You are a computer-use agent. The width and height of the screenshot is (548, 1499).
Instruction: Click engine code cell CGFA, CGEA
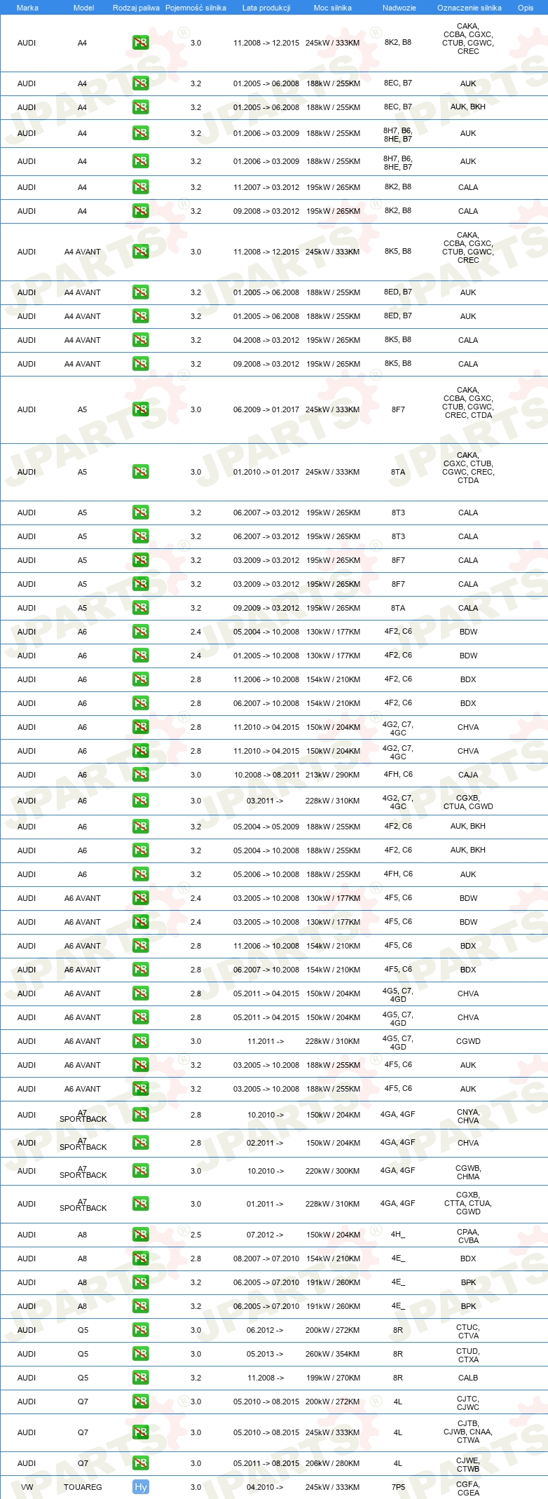[468, 1488]
